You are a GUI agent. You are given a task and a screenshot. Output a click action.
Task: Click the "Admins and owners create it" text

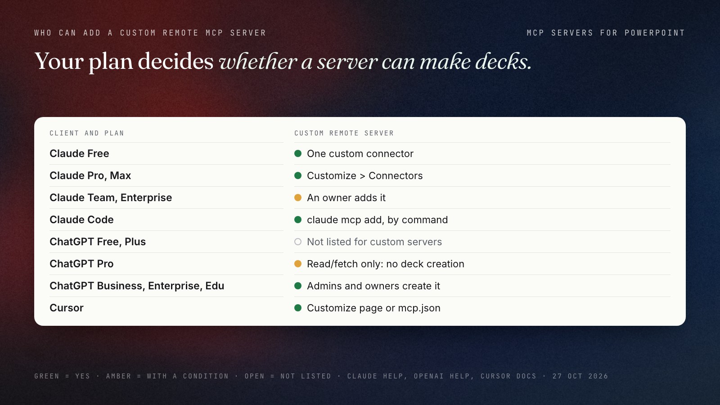click(373, 286)
